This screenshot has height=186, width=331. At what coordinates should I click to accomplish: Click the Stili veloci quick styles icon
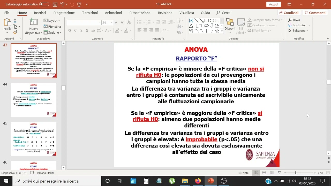[x=241, y=26]
